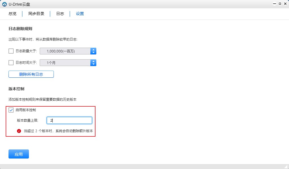Screen dimensions: 289x169
Task: Switch to the 同步目录 tab
Action: tap(36, 13)
